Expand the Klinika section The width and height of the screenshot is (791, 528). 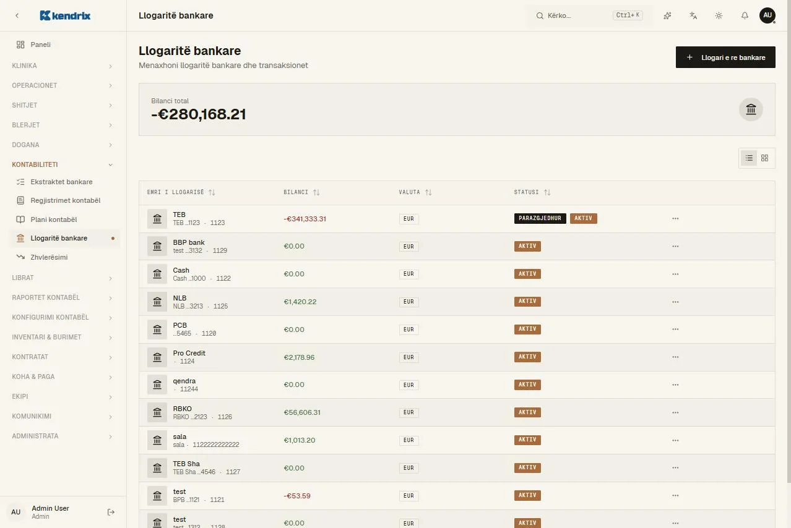coord(63,66)
